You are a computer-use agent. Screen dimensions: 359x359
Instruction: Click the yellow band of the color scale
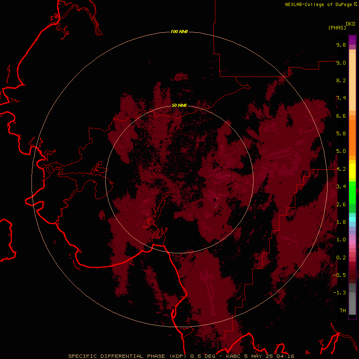(352, 171)
